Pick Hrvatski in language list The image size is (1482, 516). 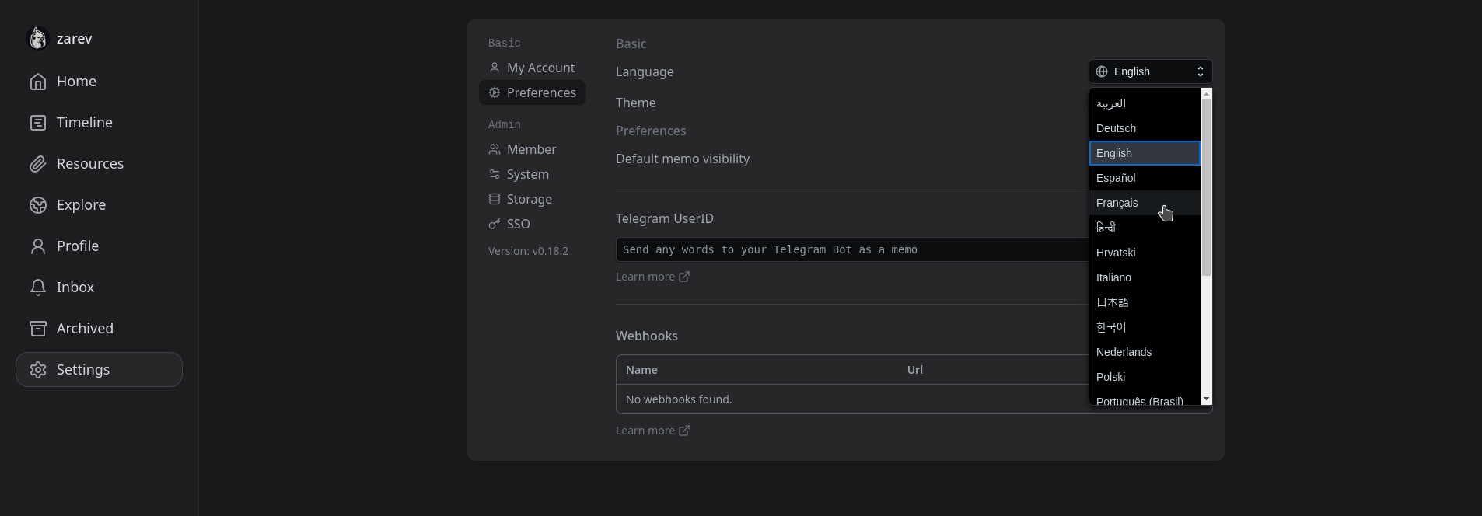(x=1145, y=253)
